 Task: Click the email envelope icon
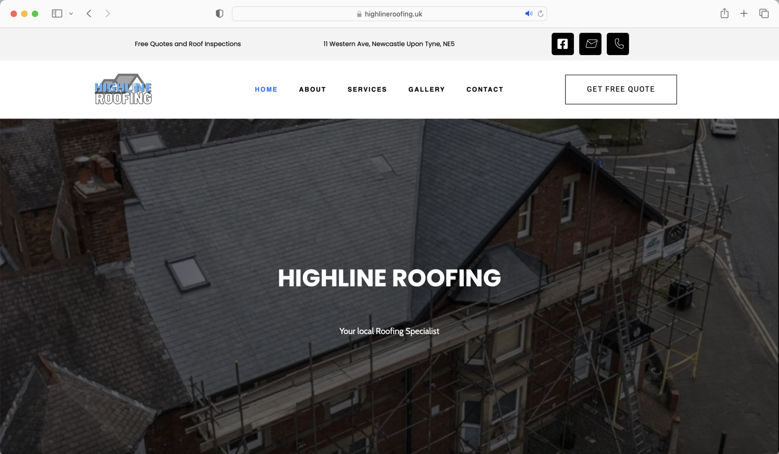click(x=590, y=44)
